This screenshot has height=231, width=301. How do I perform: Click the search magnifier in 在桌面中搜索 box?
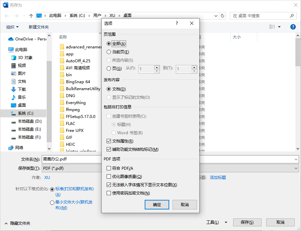(x=291, y=16)
